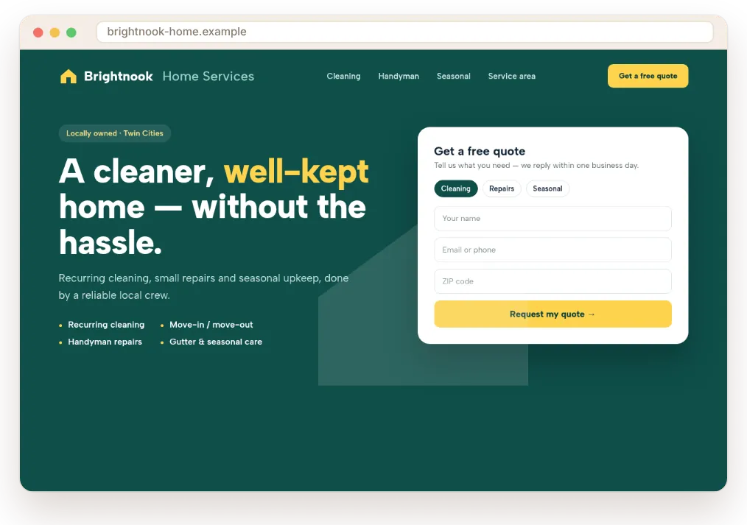Click the browser address bar

(x=405, y=32)
